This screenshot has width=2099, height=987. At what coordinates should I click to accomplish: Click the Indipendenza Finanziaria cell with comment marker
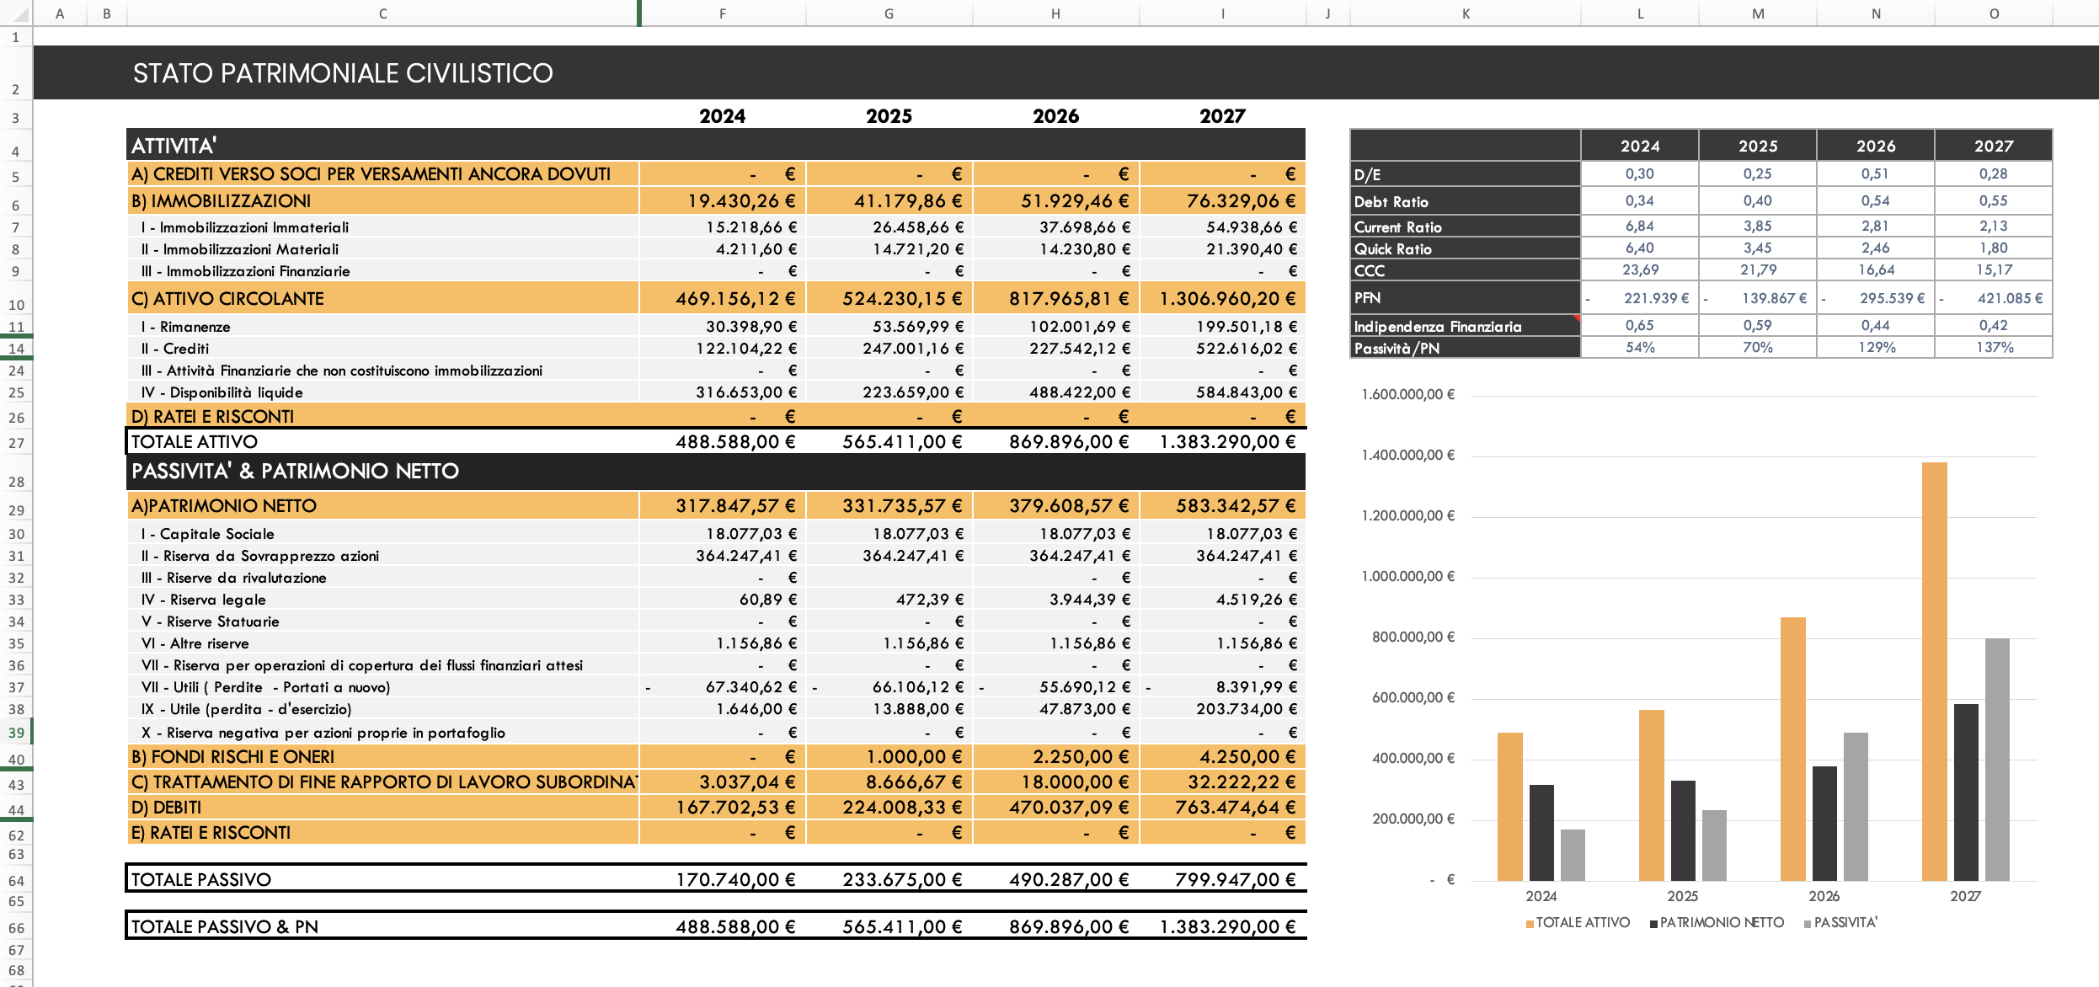tap(1465, 327)
